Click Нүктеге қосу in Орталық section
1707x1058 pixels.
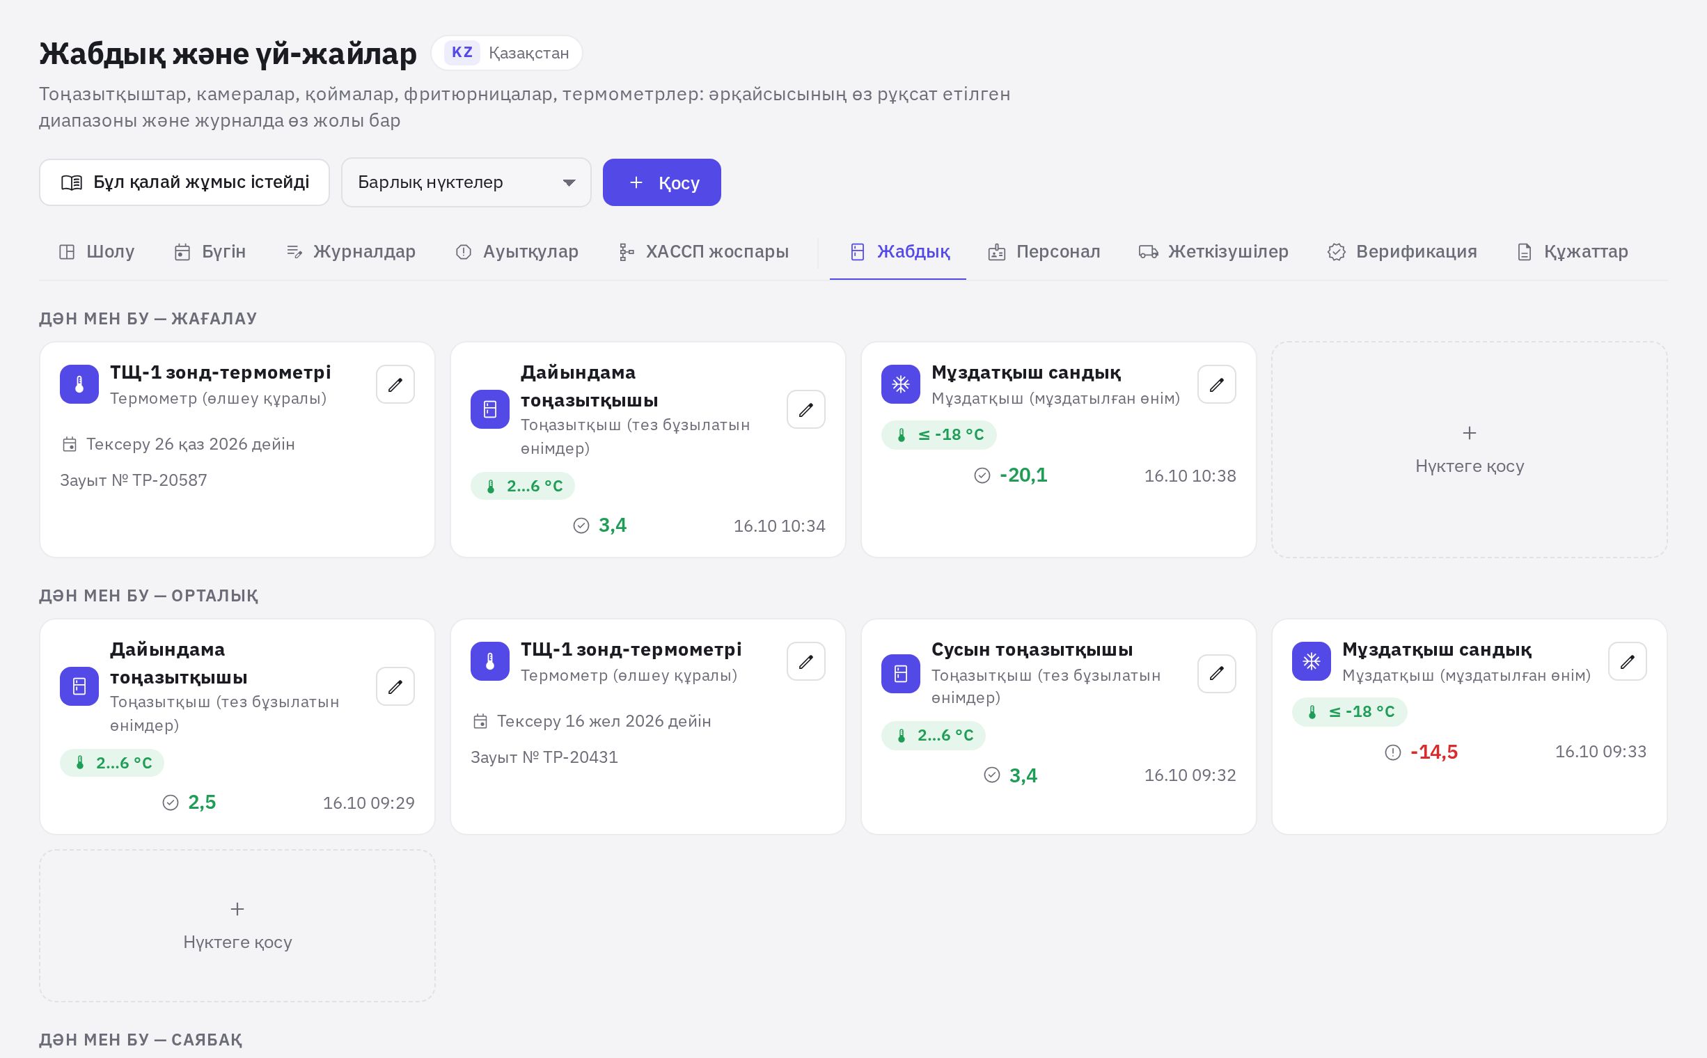tap(237, 926)
